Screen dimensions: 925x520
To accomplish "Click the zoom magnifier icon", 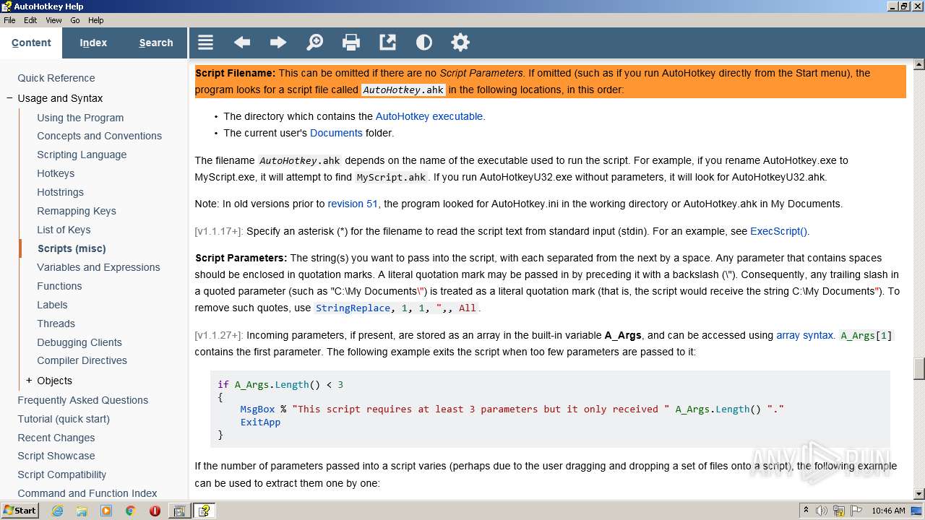I will tap(314, 43).
